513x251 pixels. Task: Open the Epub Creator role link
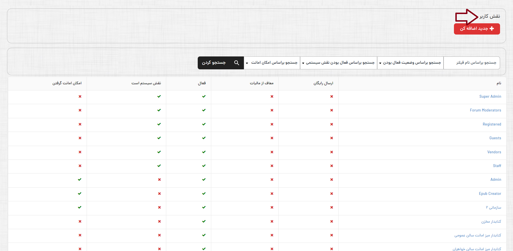click(x=490, y=194)
